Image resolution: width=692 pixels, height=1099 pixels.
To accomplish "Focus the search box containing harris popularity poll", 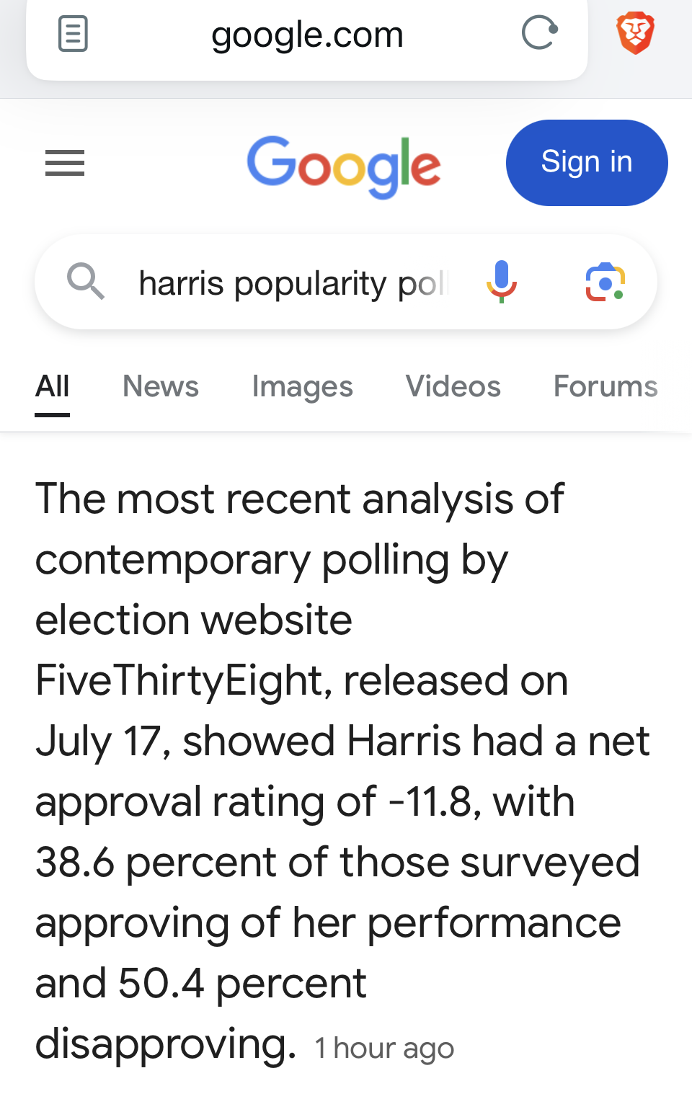I will point(293,283).
